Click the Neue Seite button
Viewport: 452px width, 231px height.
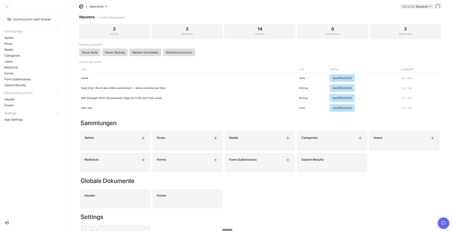[x=90, y=53]
